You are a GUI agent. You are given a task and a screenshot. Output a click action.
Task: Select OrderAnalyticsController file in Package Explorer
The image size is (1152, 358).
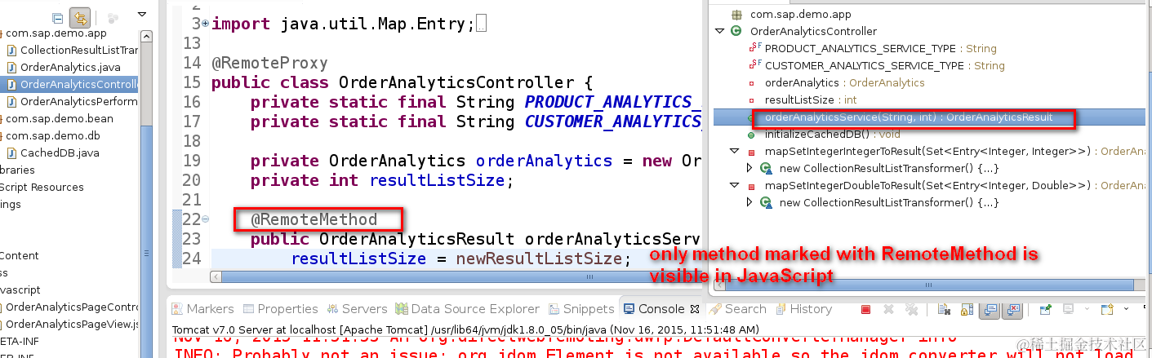click(72, 84)
